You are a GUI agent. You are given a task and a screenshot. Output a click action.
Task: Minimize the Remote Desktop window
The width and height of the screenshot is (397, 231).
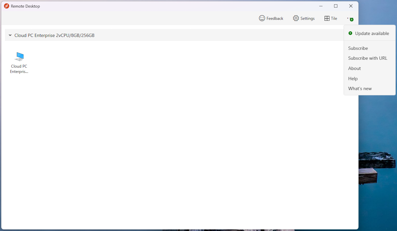click(x=321, y=6)
